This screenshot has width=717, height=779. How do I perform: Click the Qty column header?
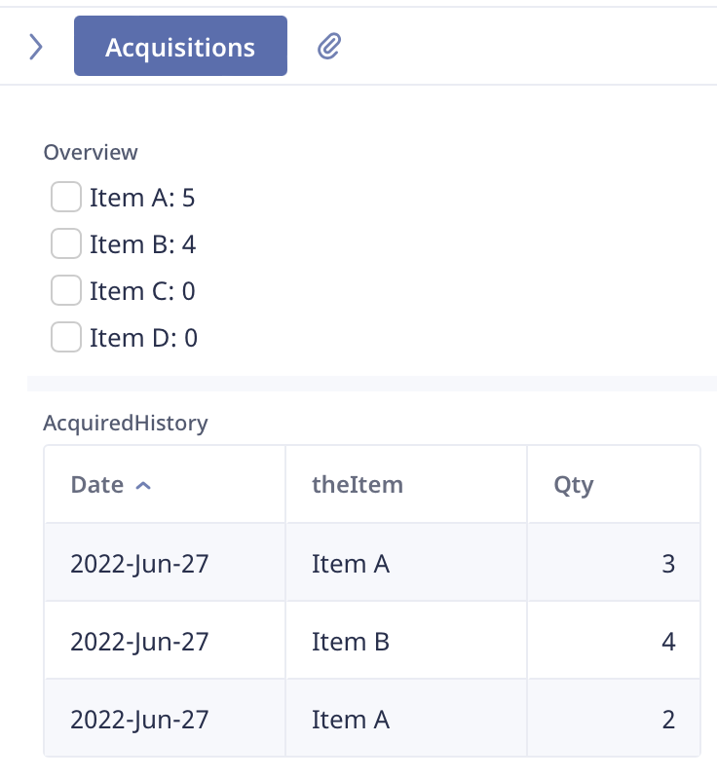(x=614, y=484)
